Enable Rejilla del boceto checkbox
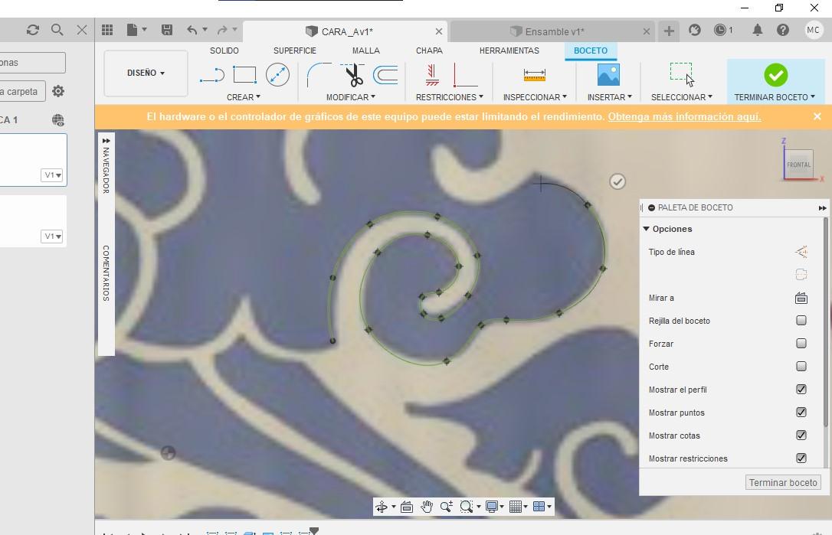832x535 pixels. pyautogui.click(x=801, y=320)
